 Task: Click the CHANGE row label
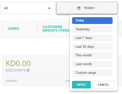tap(11, 81)
